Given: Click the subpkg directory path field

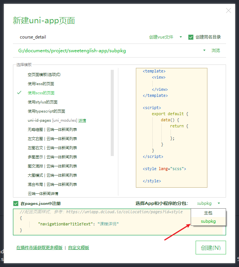Looking at the screenshot, I should point(109,51).
